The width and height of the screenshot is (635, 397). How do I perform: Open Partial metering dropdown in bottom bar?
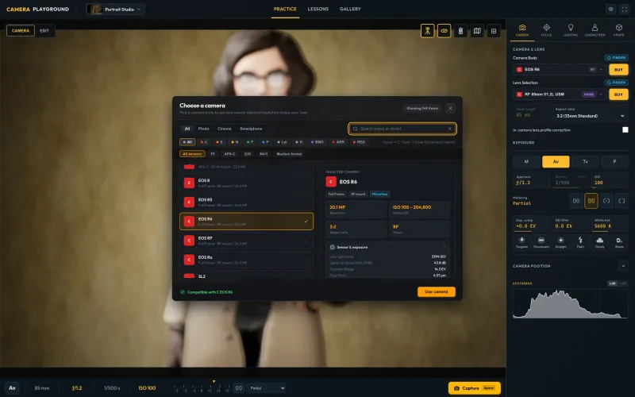pyautogui.click(x=267, y=388)
